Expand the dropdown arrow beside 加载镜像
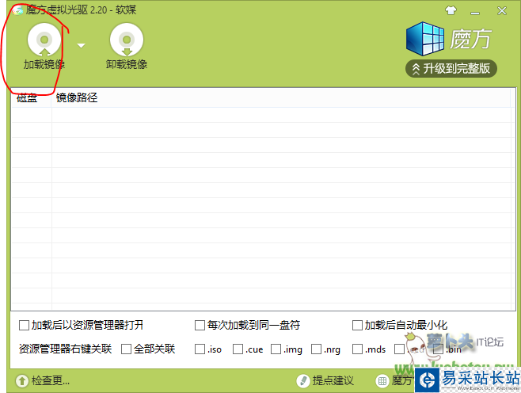The image size is (521, 393). click(81, 45)
